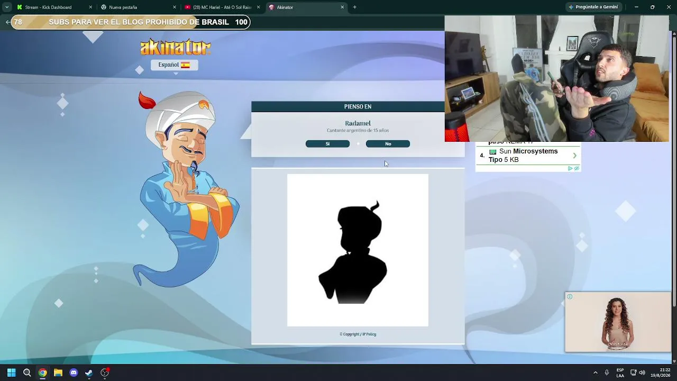Click the Spanish flag icon
Screen dimensions: 677x381
coord(185,65)
